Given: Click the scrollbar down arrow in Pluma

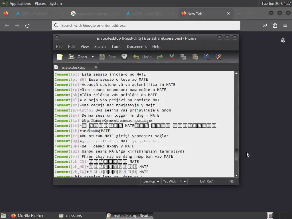Looking at the screenshot, I should 236,175.
